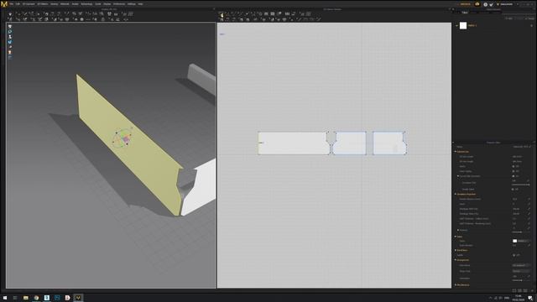Screen dimensions: 537x302
Task: Click Marvelous Designer taskbar icon
Action: pyautogui.click(x=78, y=298)
